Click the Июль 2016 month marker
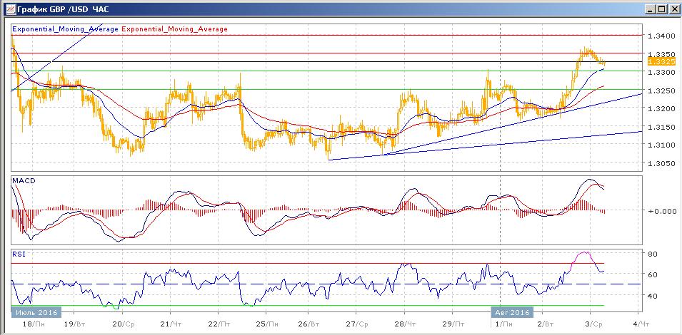 (36, 312)
